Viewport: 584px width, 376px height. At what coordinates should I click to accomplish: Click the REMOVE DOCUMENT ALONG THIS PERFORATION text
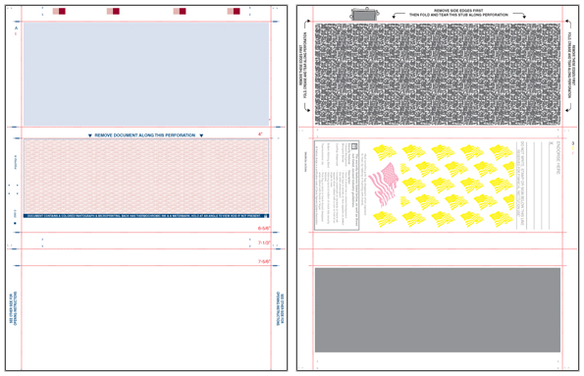pos(145,135)
